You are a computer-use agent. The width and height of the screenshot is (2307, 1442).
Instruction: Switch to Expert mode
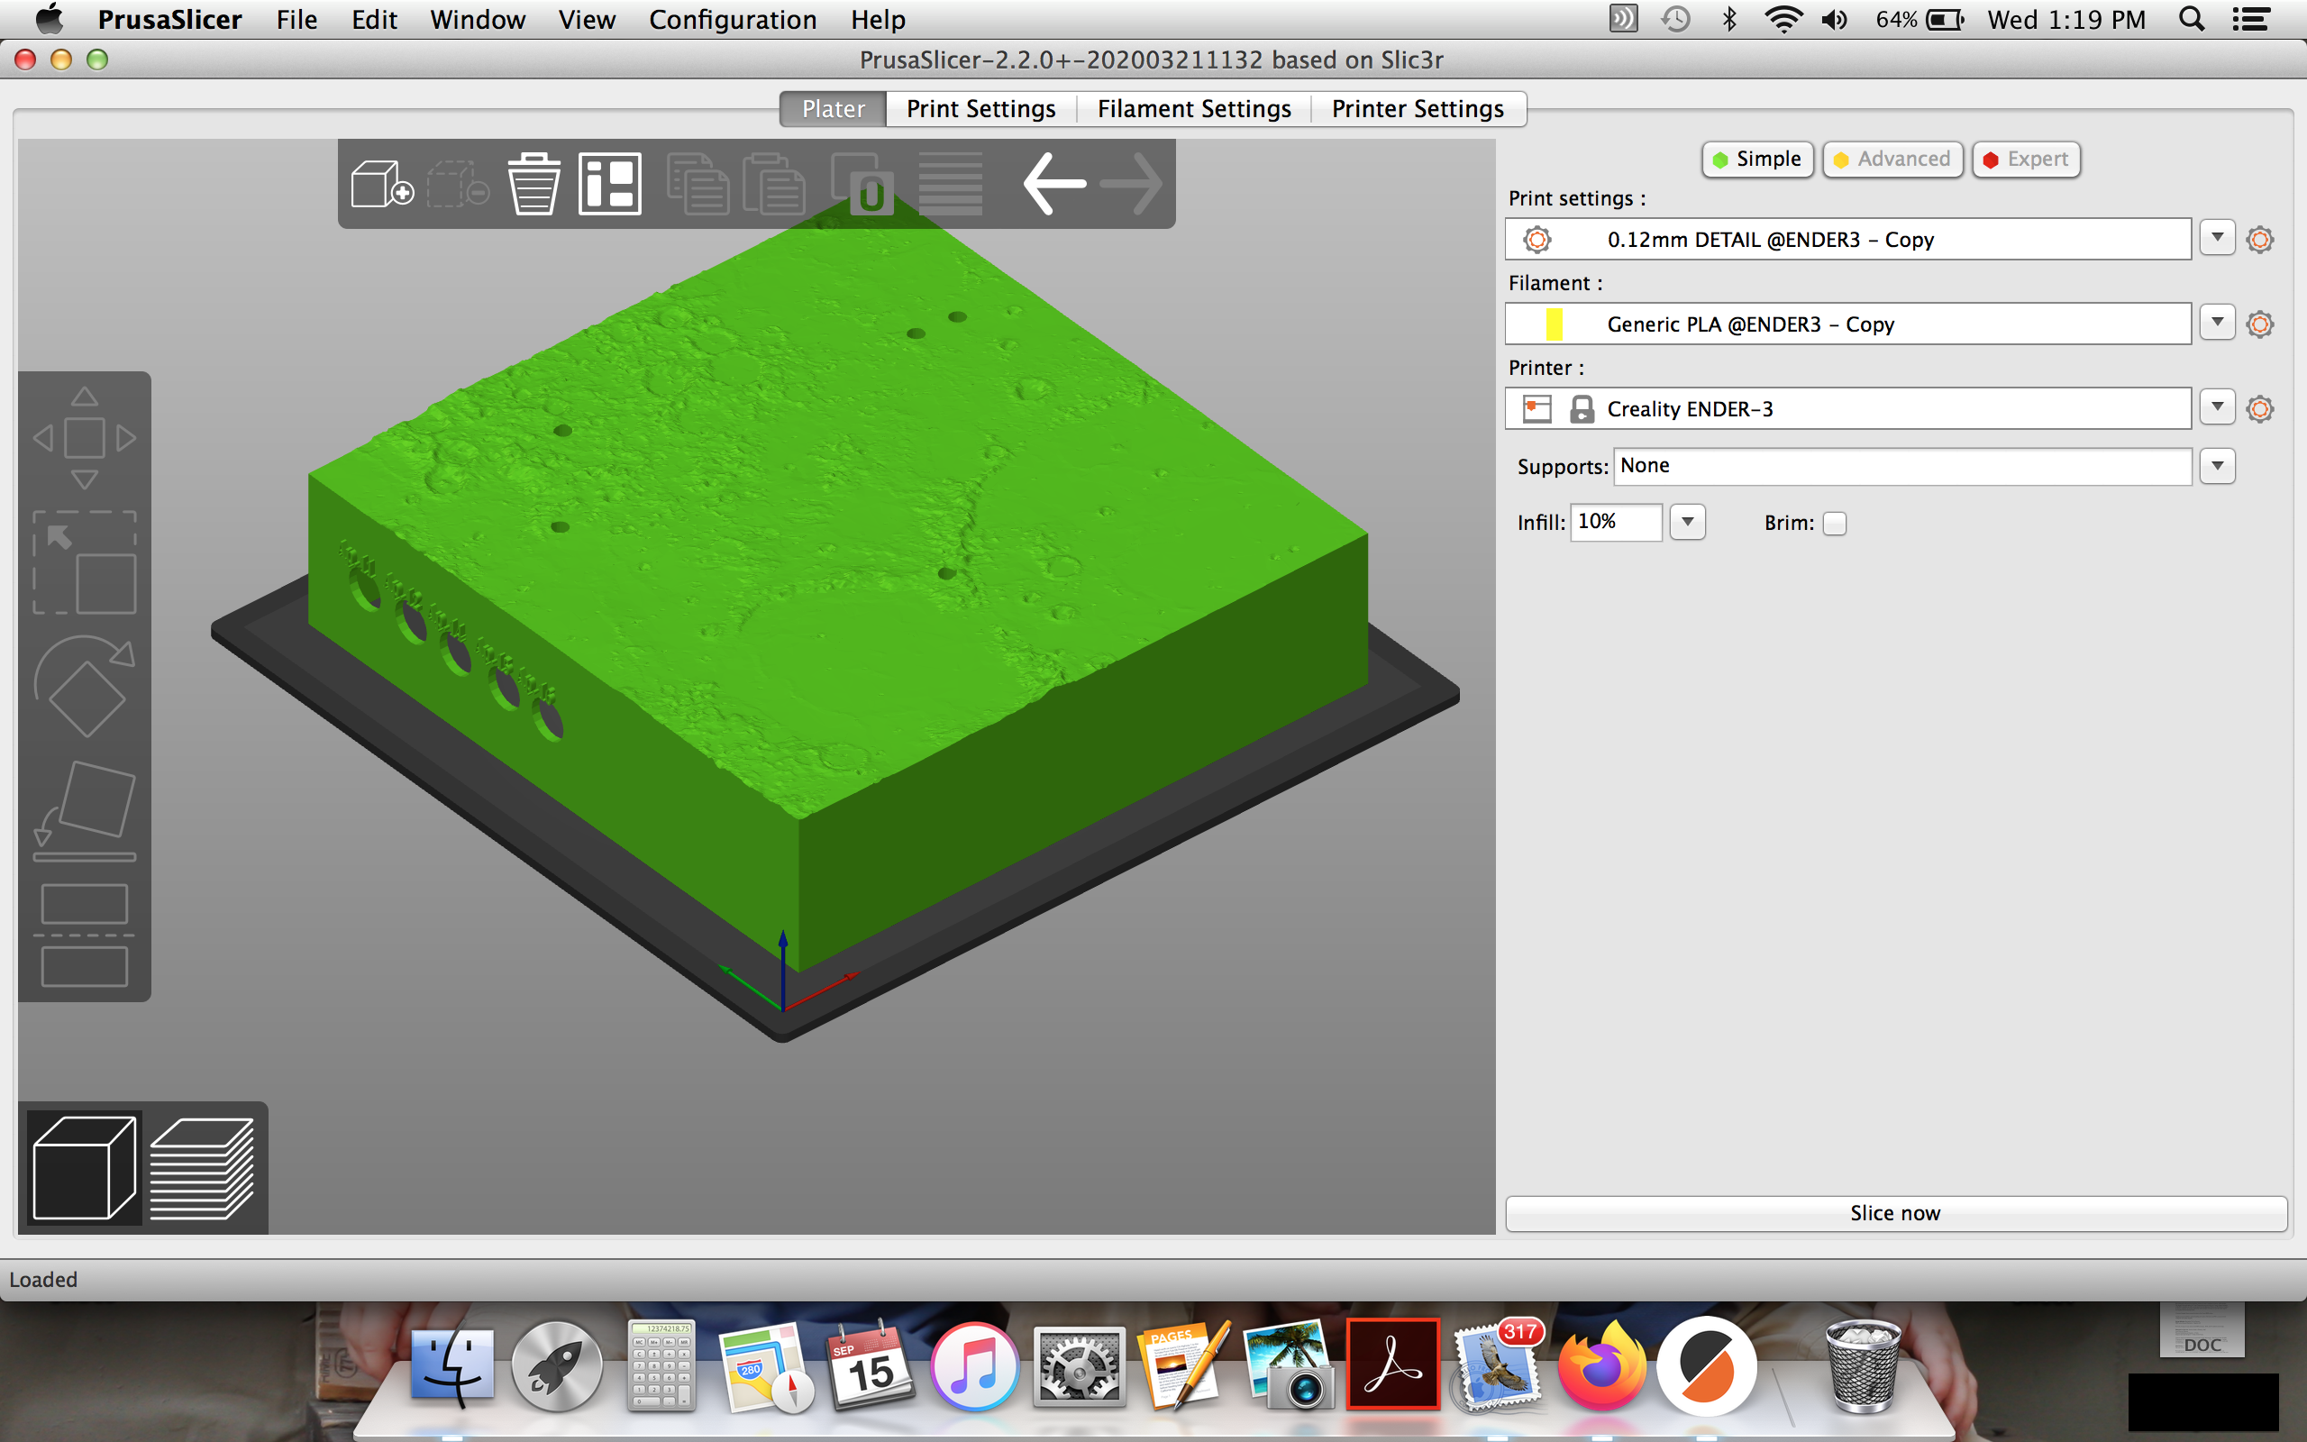point(2026,160)
